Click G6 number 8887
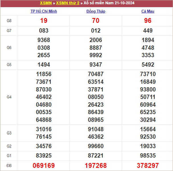173x171 pixels. [96, 48]
